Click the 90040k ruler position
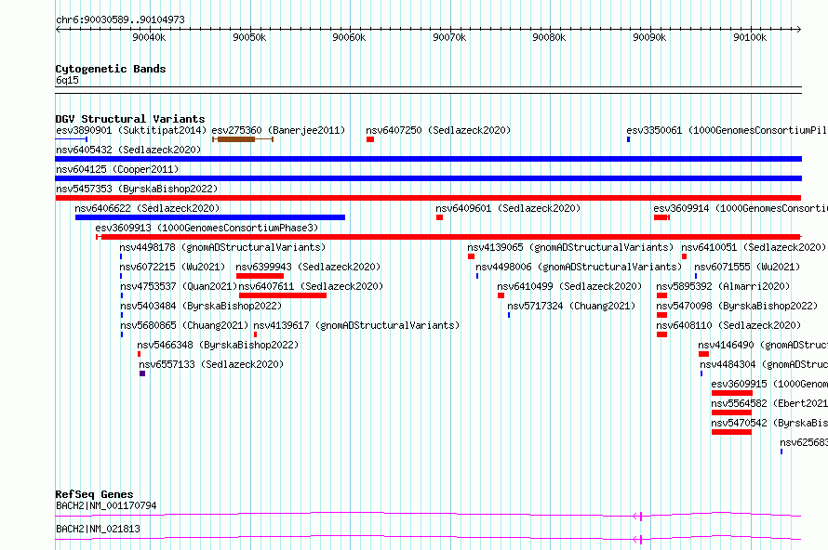This screenshot has width=828, height=550. (x=149, y=37)
